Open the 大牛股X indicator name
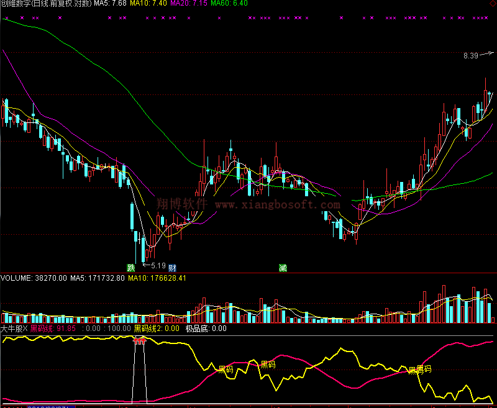This screenshot has height=408, width=497. click(x=14, y=329)
